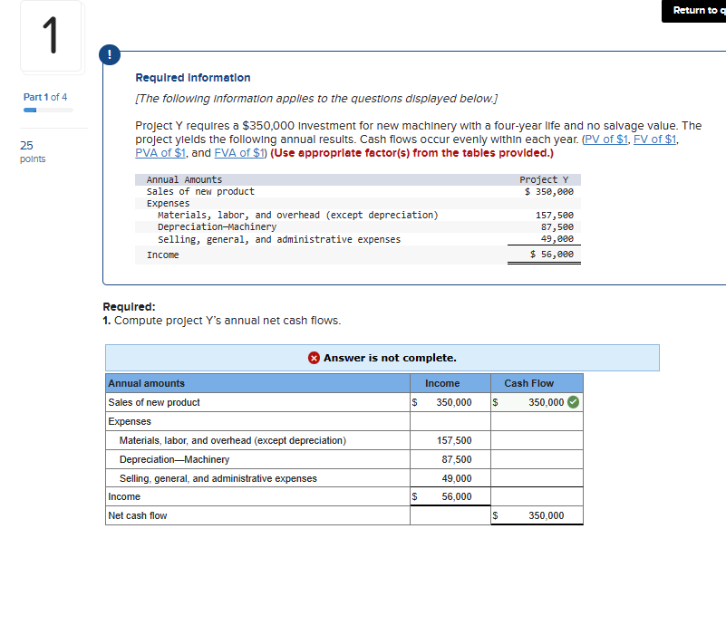Click the Answer is not complete banner text
The width and height of the screenshot is (726, 625).
tap(390, 358)
